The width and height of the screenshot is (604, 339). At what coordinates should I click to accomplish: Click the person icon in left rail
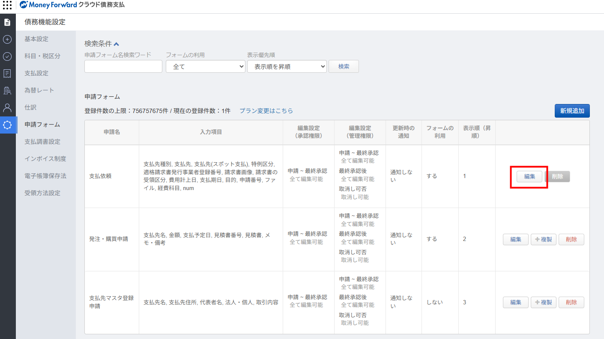pos(7,107)
